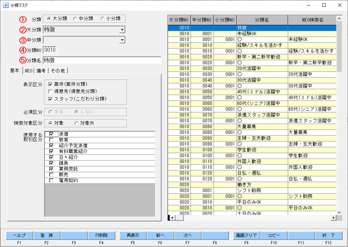Switch to the 基本 tab
This screenshot has height=247, width=348.
coord(14,70)
